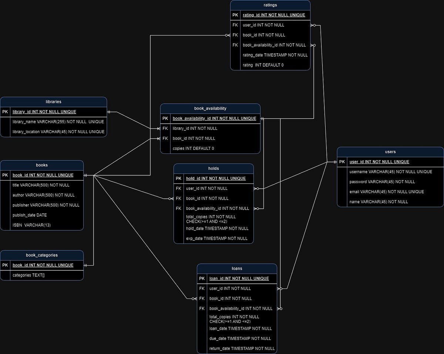Image resolution: width=444 pixels, height=354 pixels.
Task: Select email VARCHAR(45) NOT NULL UNIQUE row
Action: click(x=390, y=192)
